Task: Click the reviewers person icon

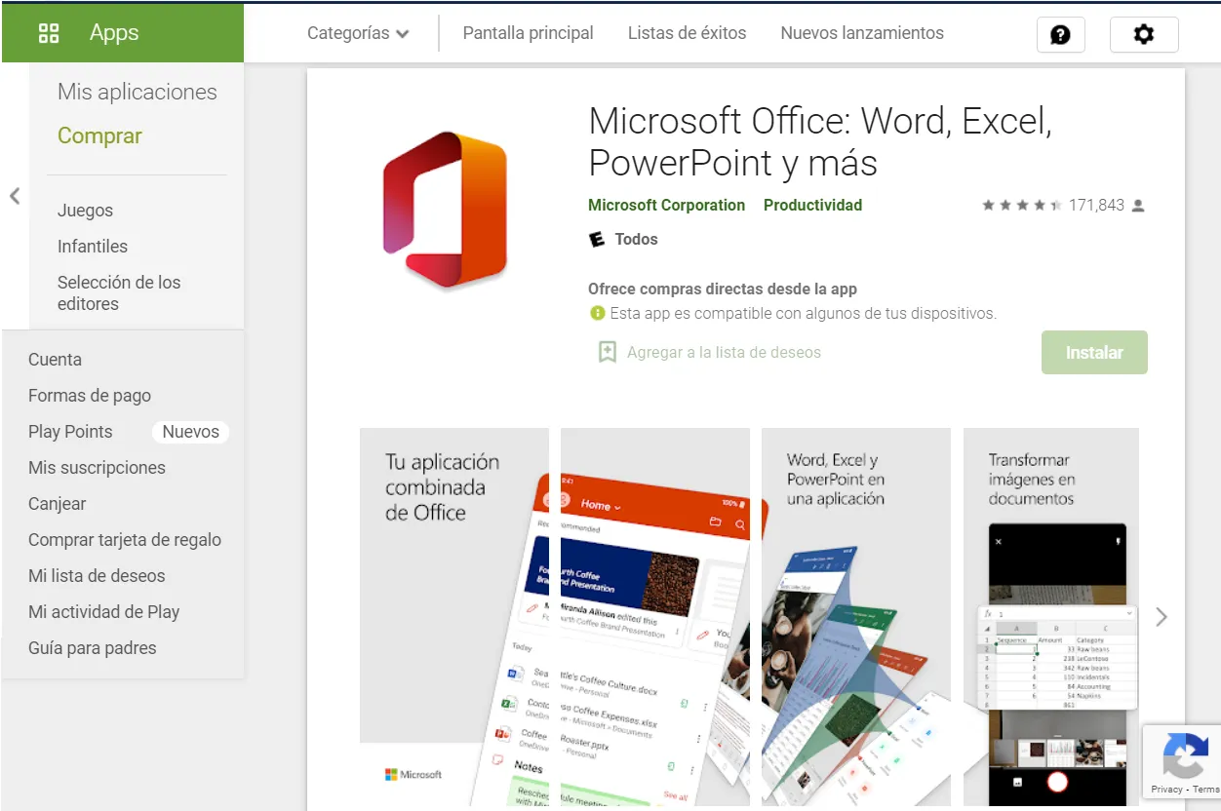Action: tap(1138, 206)
